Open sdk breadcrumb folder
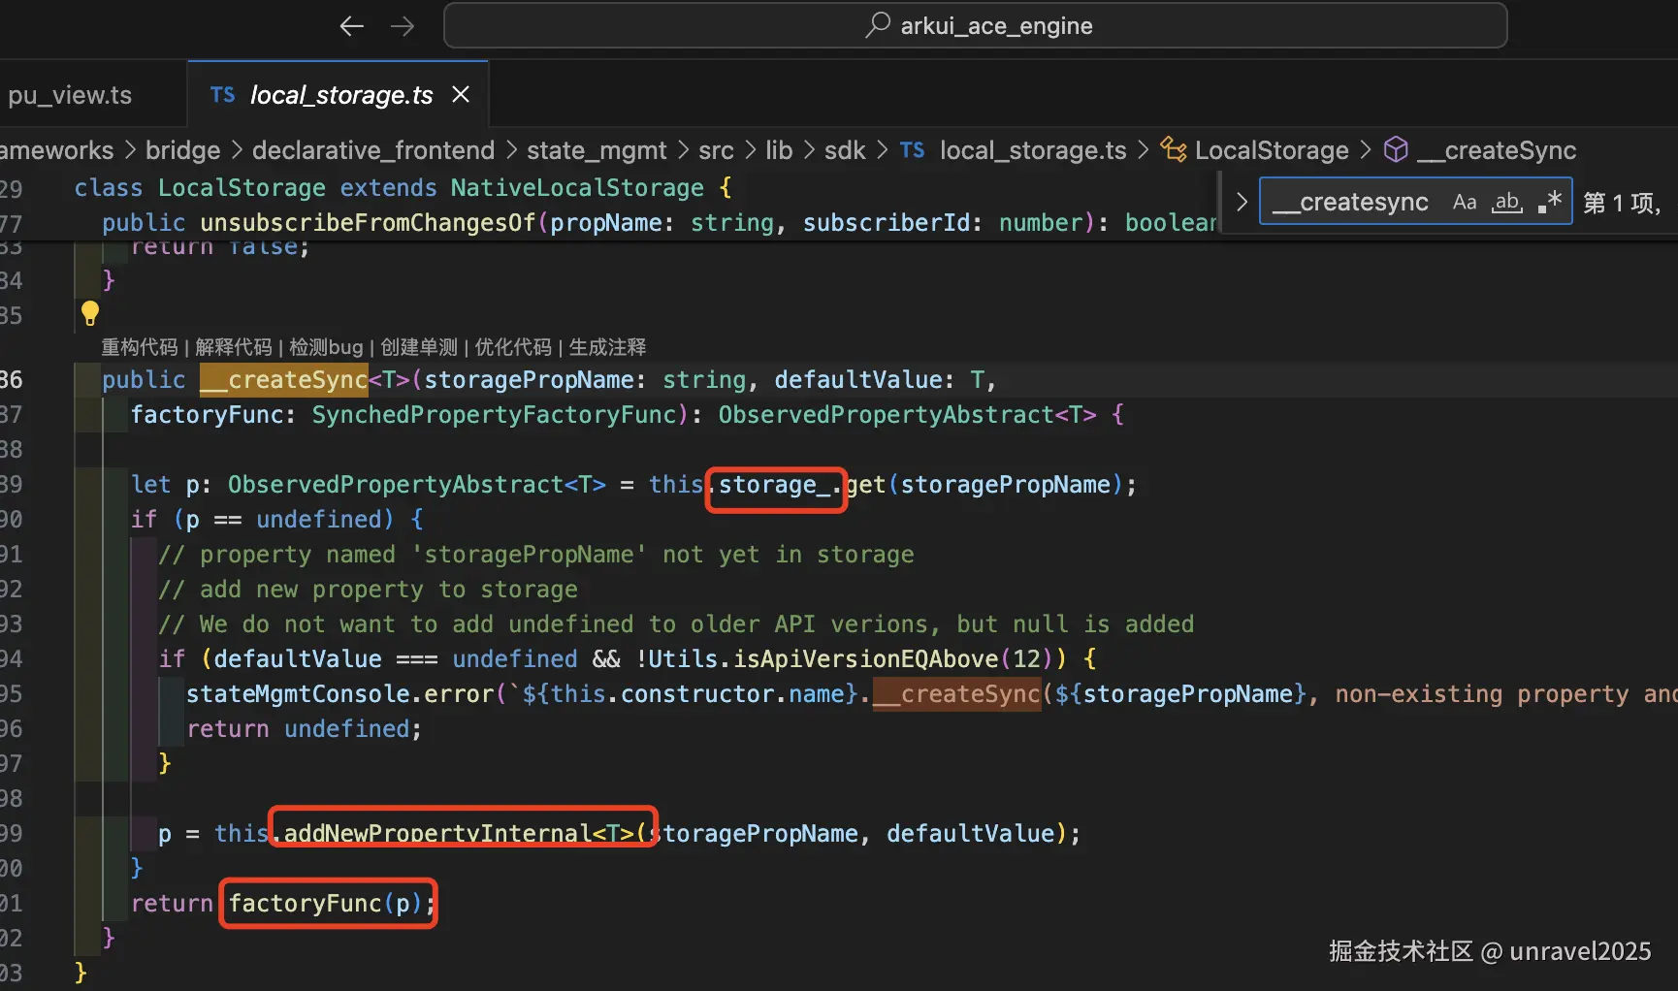Viewport: 1678px width, 991px height. 845,150
